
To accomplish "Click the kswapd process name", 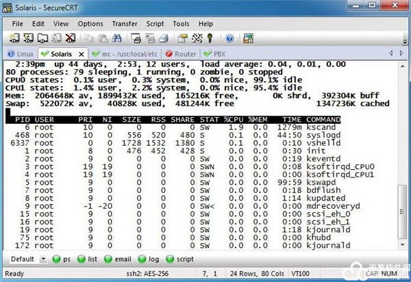I will coord(321,183).
